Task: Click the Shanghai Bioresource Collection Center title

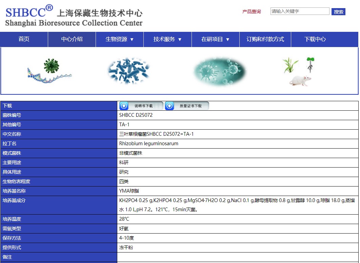Action: [x=74, y=23]
